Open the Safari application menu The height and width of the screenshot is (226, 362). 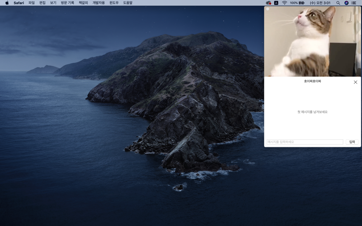[x=19, y=3]
